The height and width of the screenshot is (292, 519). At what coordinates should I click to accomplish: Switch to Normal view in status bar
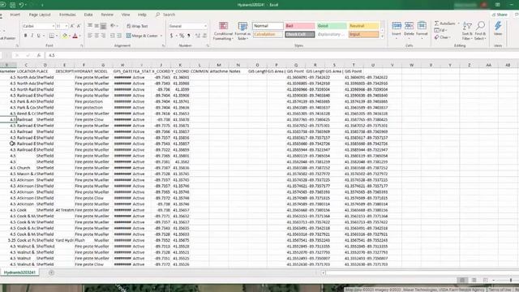462,280
